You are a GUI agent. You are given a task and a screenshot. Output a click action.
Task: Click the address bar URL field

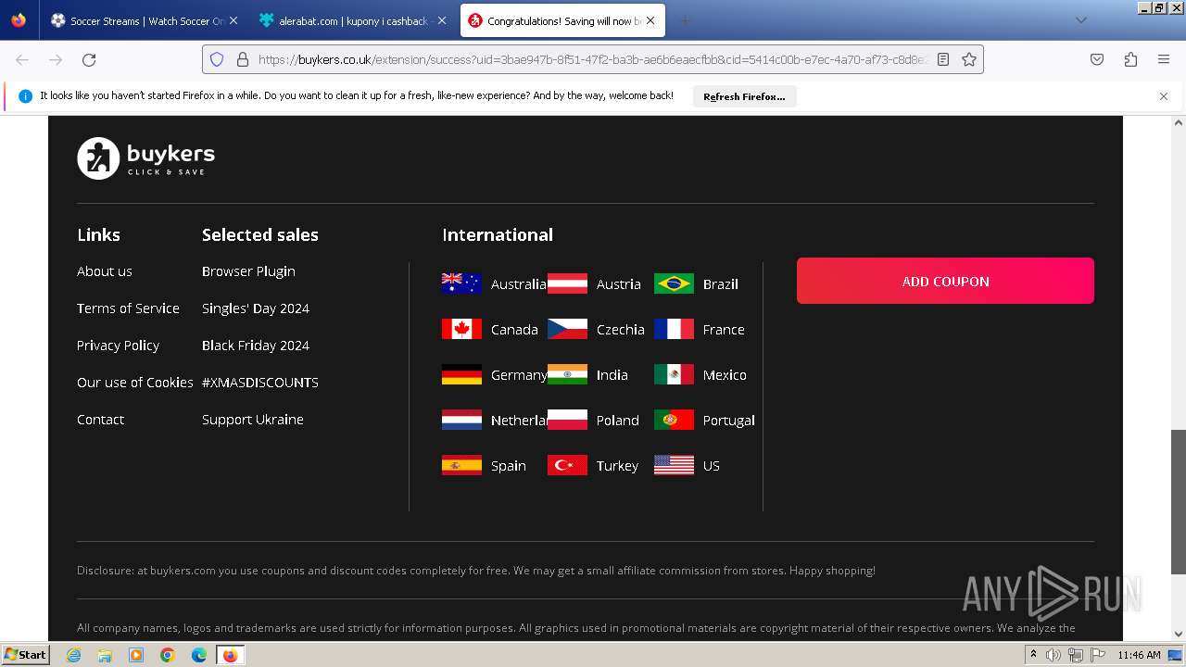pos(593,59)
